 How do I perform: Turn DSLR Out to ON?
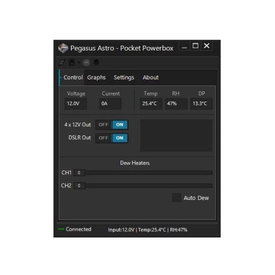coord(120,138)
